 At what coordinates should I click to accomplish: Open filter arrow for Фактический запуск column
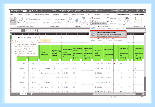102,60
